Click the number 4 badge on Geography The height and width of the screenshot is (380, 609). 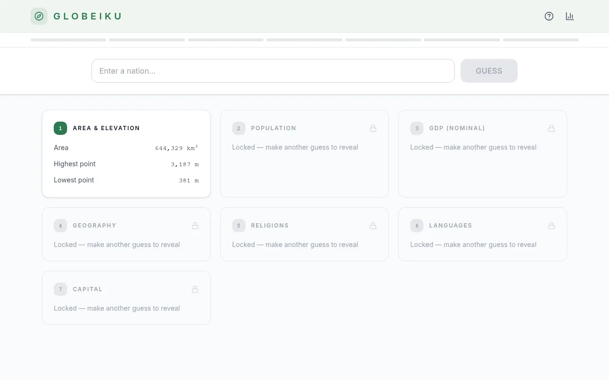60,226
